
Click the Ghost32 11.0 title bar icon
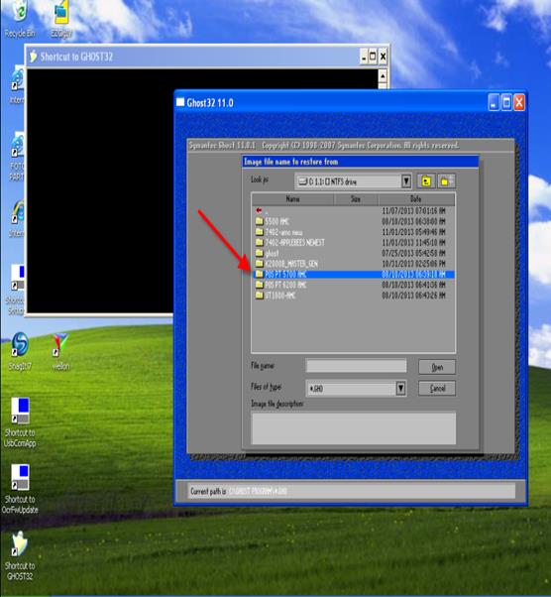pos(180,102)
